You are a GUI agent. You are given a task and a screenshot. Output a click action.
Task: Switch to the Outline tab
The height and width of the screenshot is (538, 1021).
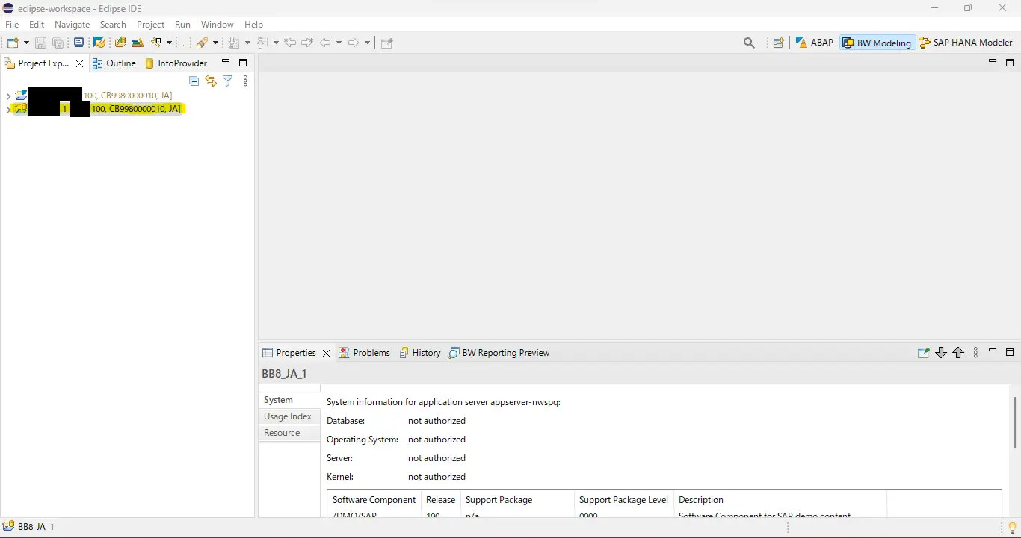pos(114,63)
